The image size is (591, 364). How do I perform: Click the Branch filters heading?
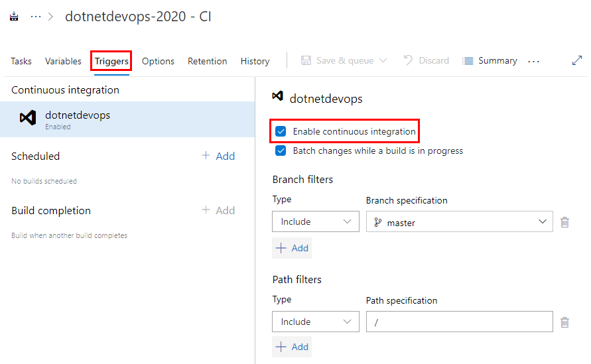click(302, 180)
